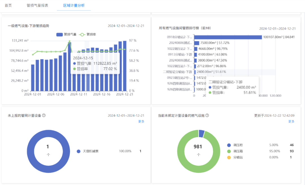Toggle 调压柜 legend item
Screen dimensions: 305x185
tap(235, 145)
